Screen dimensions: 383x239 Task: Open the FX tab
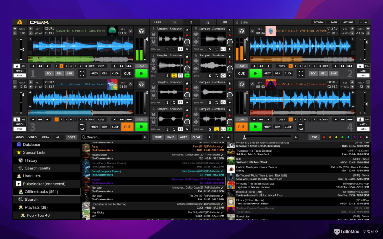[174, 22]
